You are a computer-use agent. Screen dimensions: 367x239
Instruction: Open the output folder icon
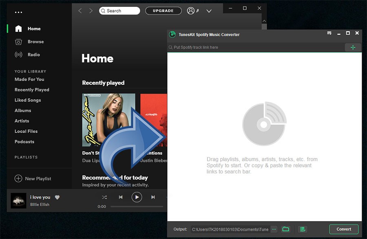[x=285, y=229]
